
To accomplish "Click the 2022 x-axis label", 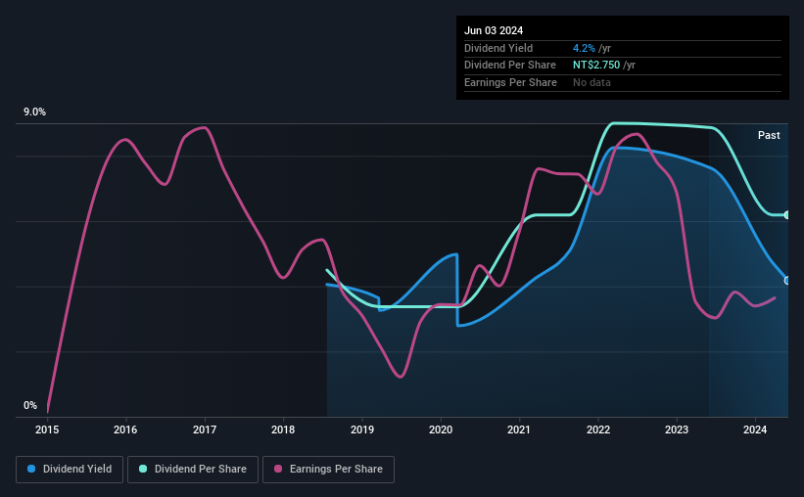I will pos(598,429).
